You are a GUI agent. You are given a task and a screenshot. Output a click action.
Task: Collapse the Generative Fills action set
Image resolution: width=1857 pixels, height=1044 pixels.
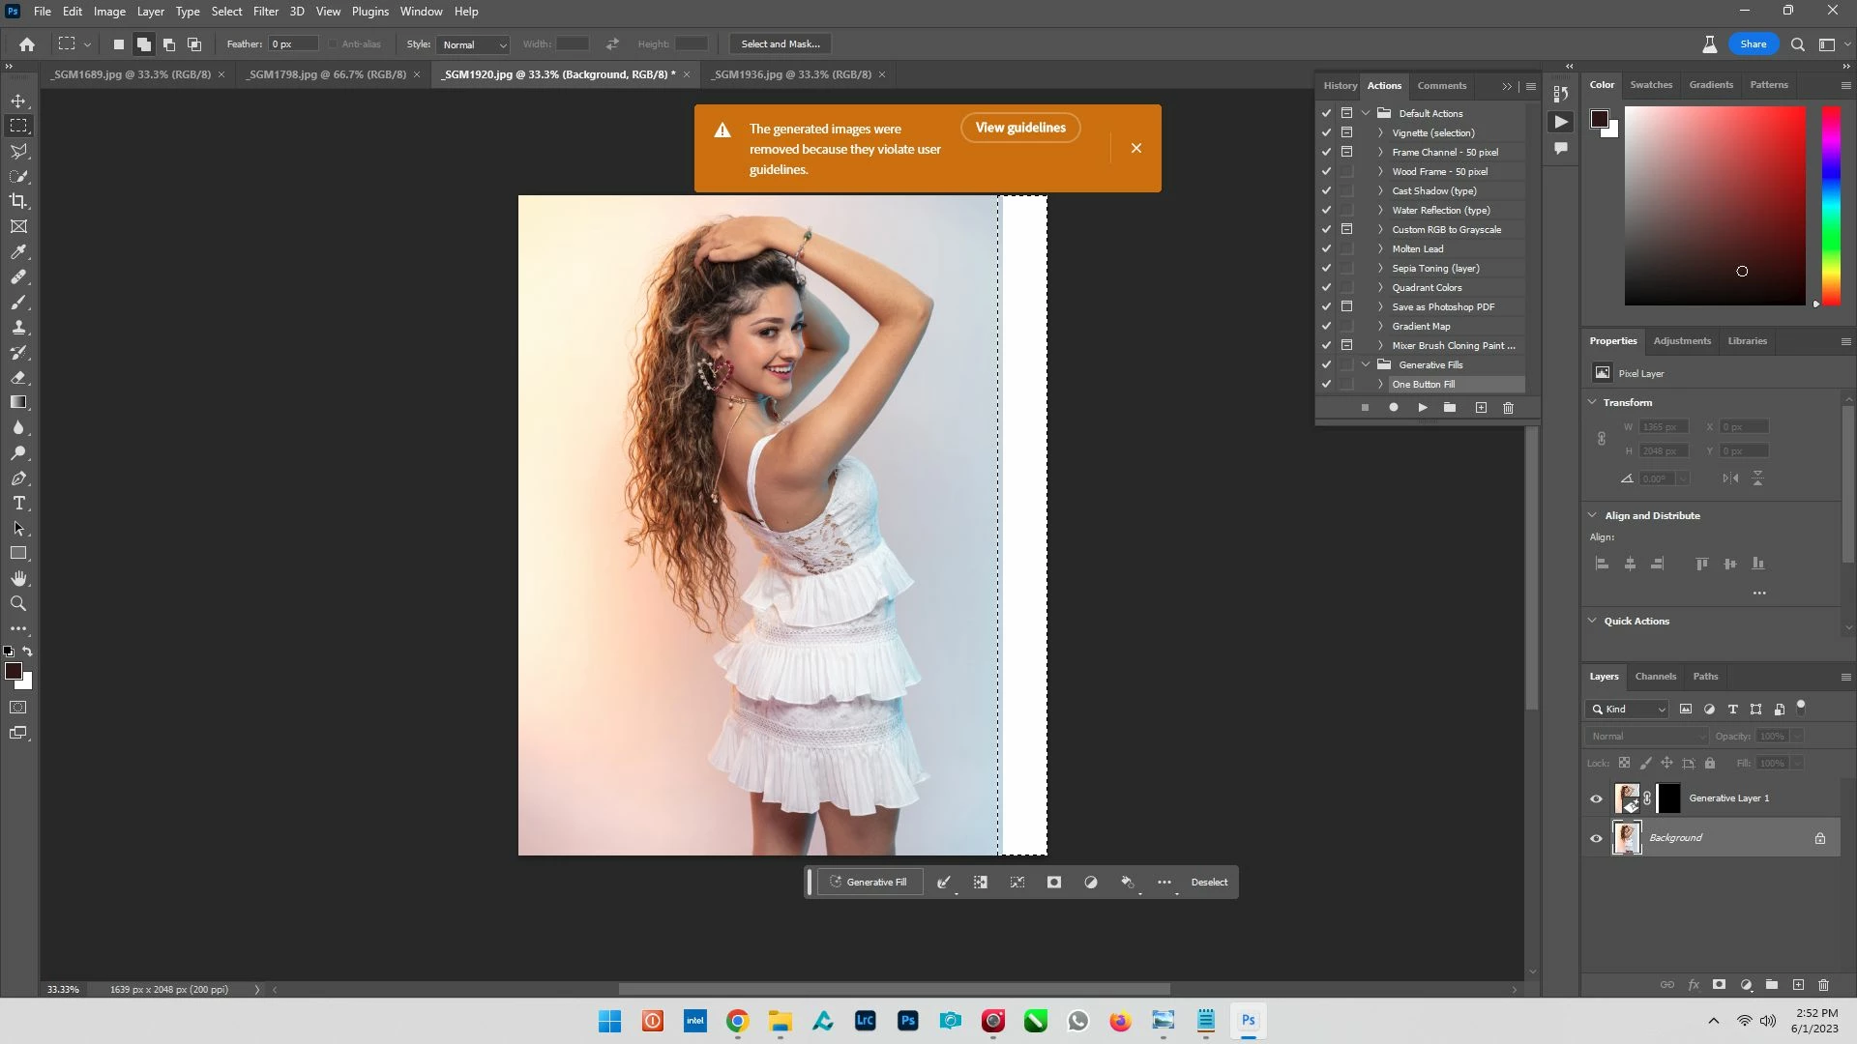point(1366,364)
